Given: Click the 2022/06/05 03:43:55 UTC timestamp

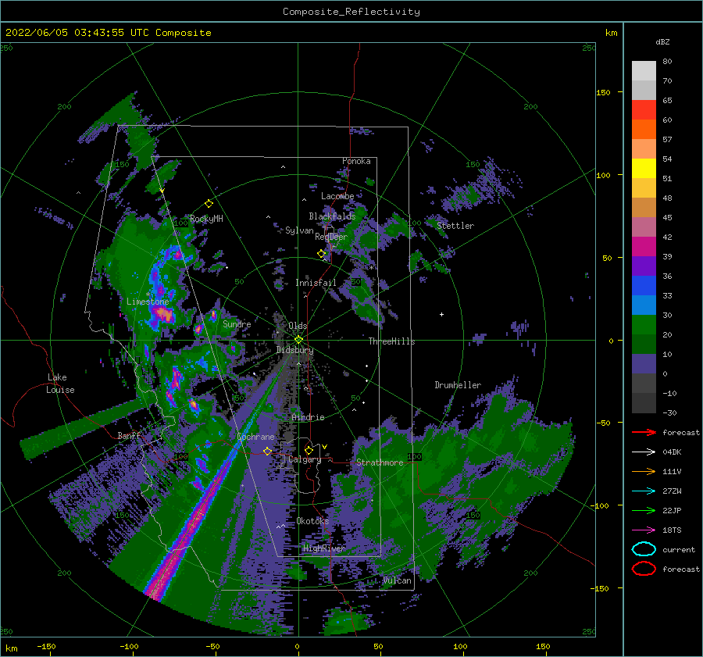Looking at the screenshot, I should pyautogui.click(x=77, y=33).
